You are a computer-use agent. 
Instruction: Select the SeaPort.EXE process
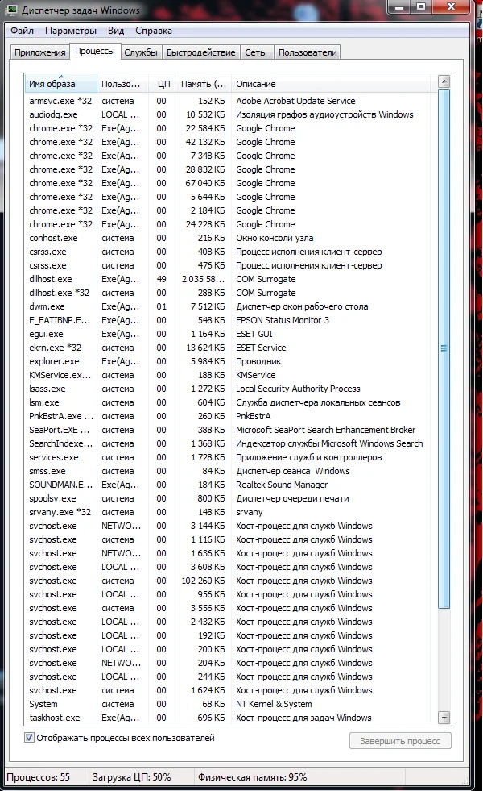pyautogui.click(x=229, y=430)
